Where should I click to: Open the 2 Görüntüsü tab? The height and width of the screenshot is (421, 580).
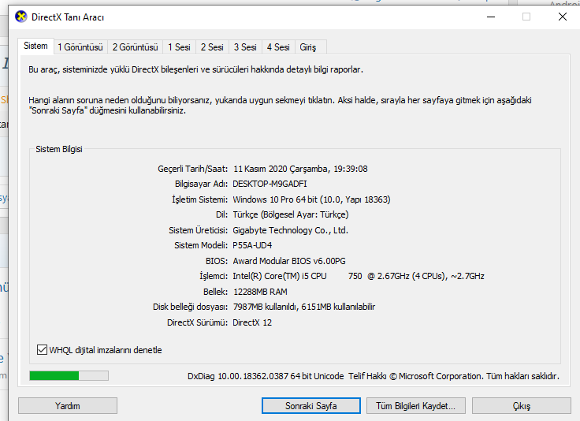(135, 47)
